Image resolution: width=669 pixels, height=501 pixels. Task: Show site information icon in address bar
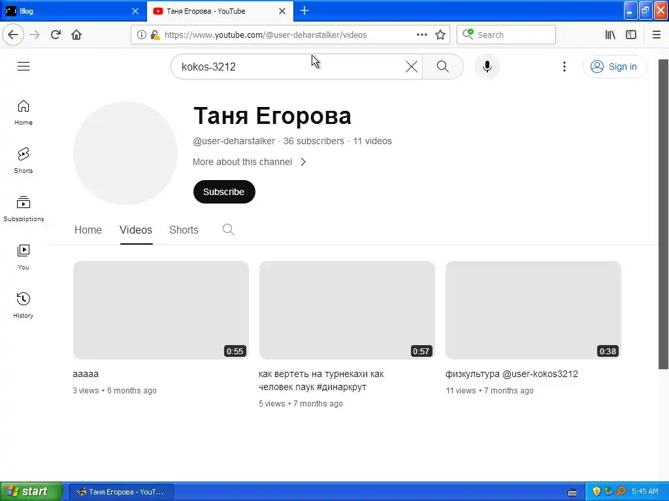point(141,35)
